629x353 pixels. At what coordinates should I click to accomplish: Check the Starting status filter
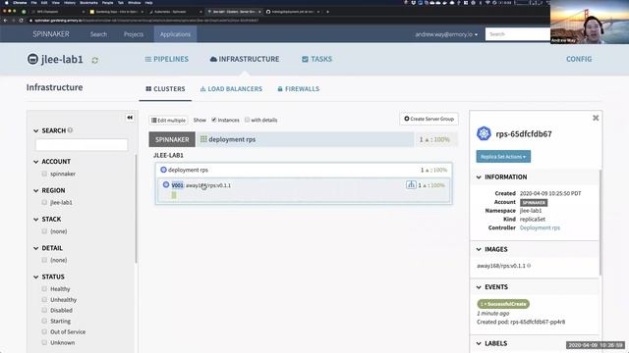(44, 321)
